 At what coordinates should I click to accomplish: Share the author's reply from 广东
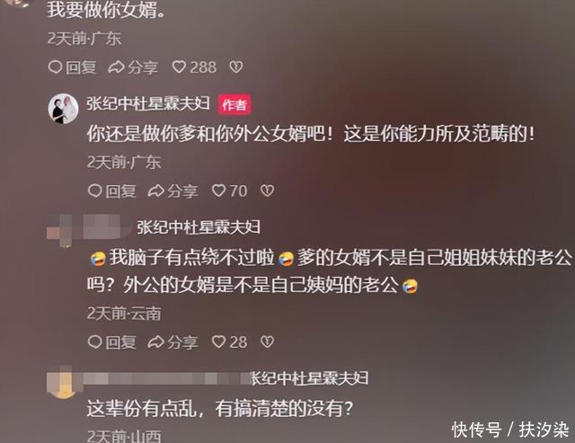172,190
